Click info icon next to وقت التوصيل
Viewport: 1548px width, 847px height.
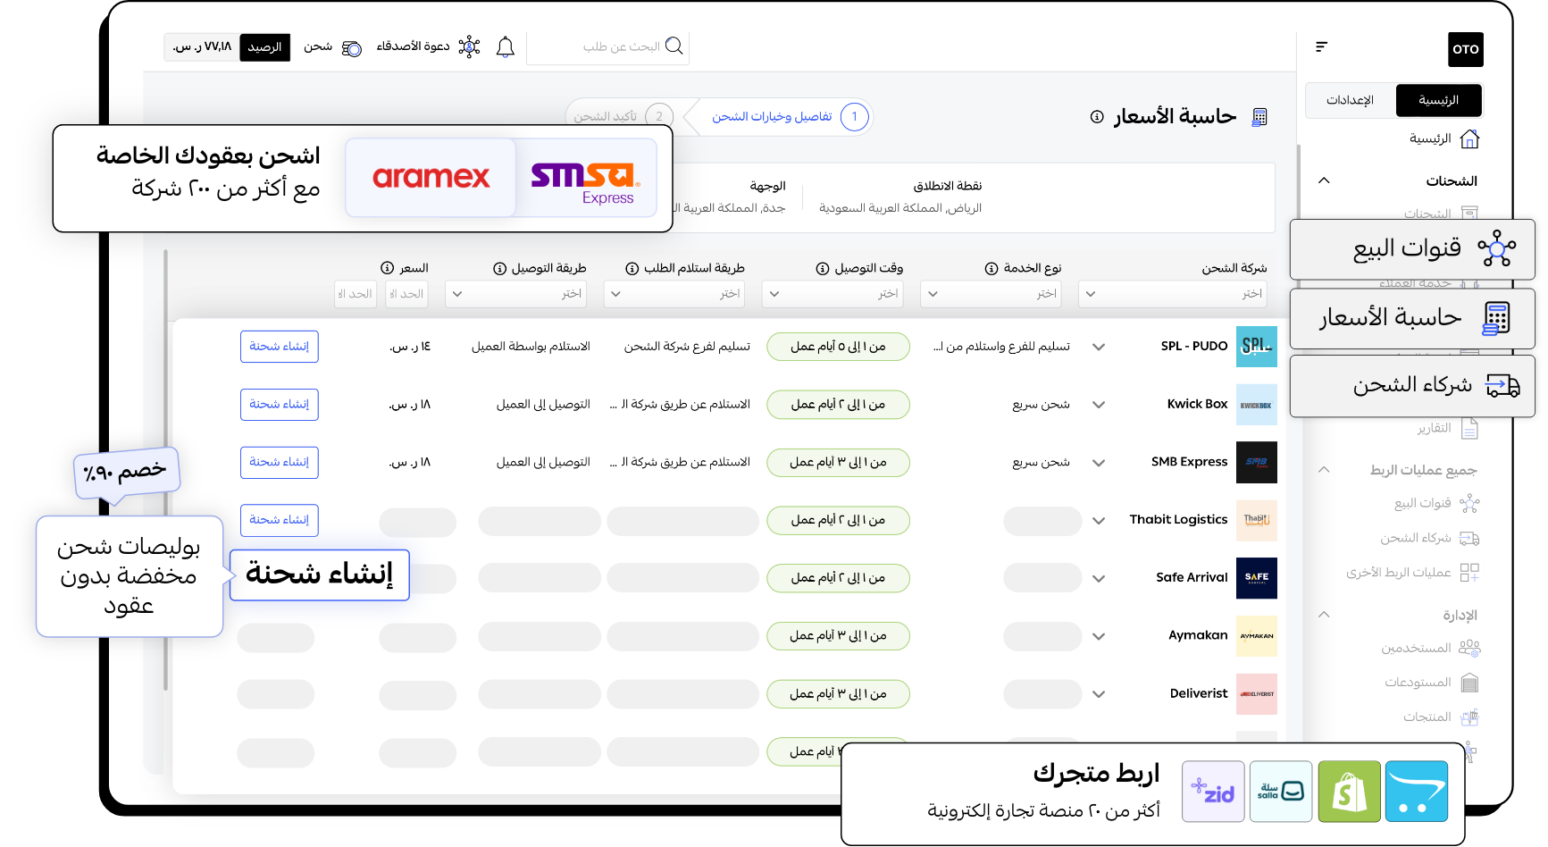pyautogui.click(x=822, y=268)
